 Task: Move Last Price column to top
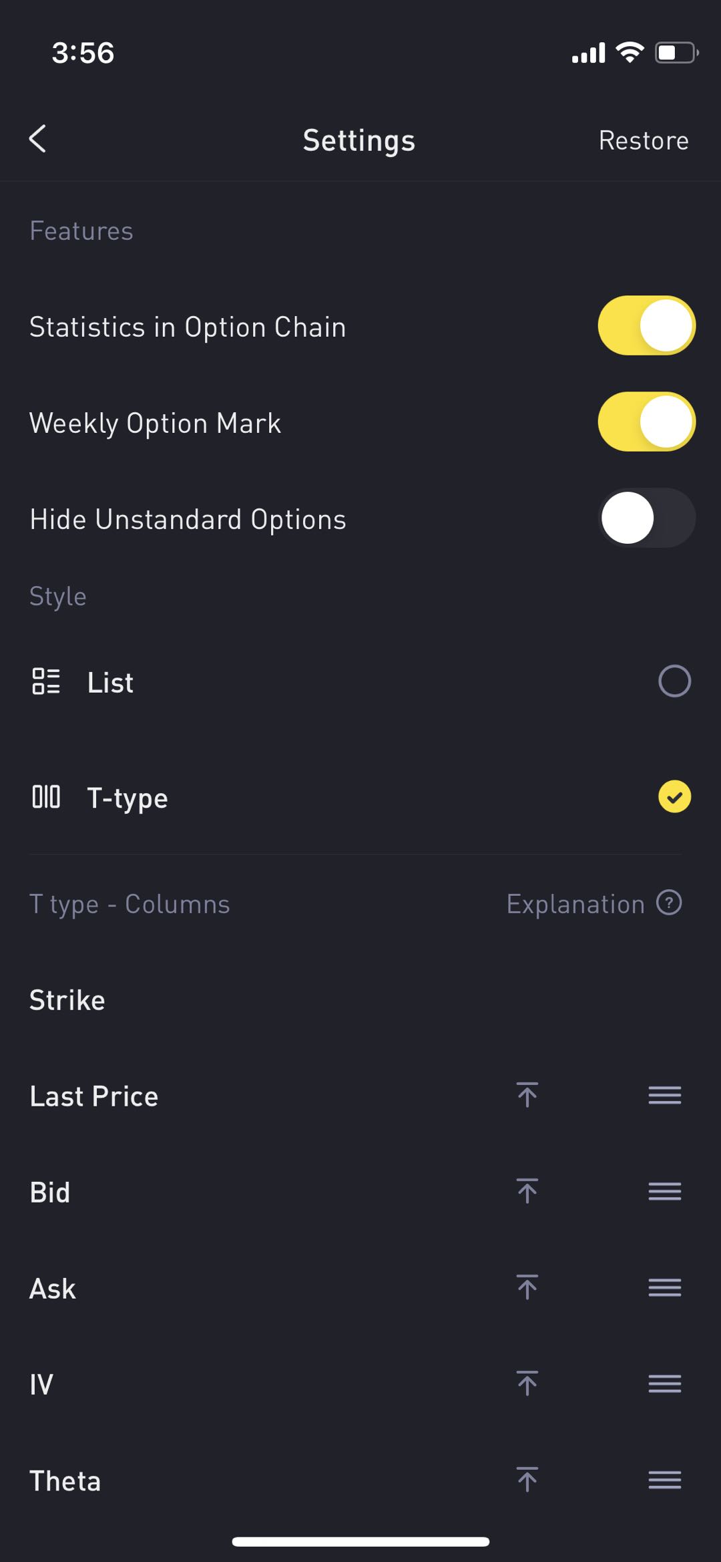527,1095
